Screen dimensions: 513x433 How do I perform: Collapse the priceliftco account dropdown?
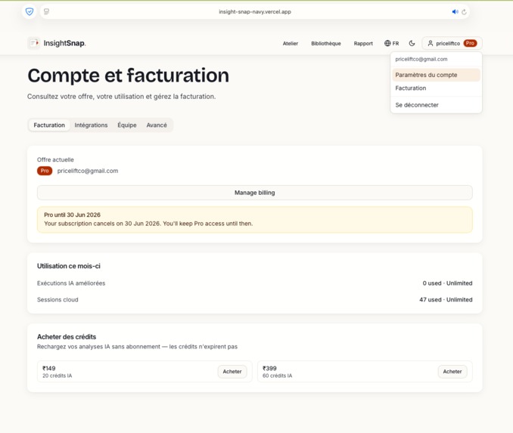tap(452, 43)
